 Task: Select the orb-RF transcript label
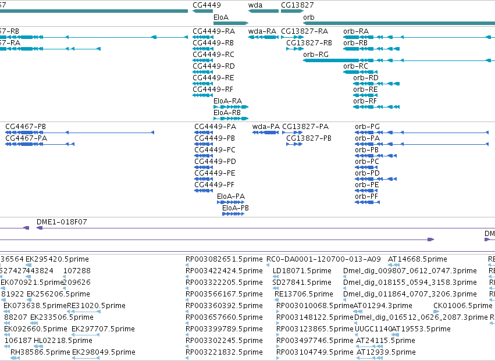pos(365,101)
